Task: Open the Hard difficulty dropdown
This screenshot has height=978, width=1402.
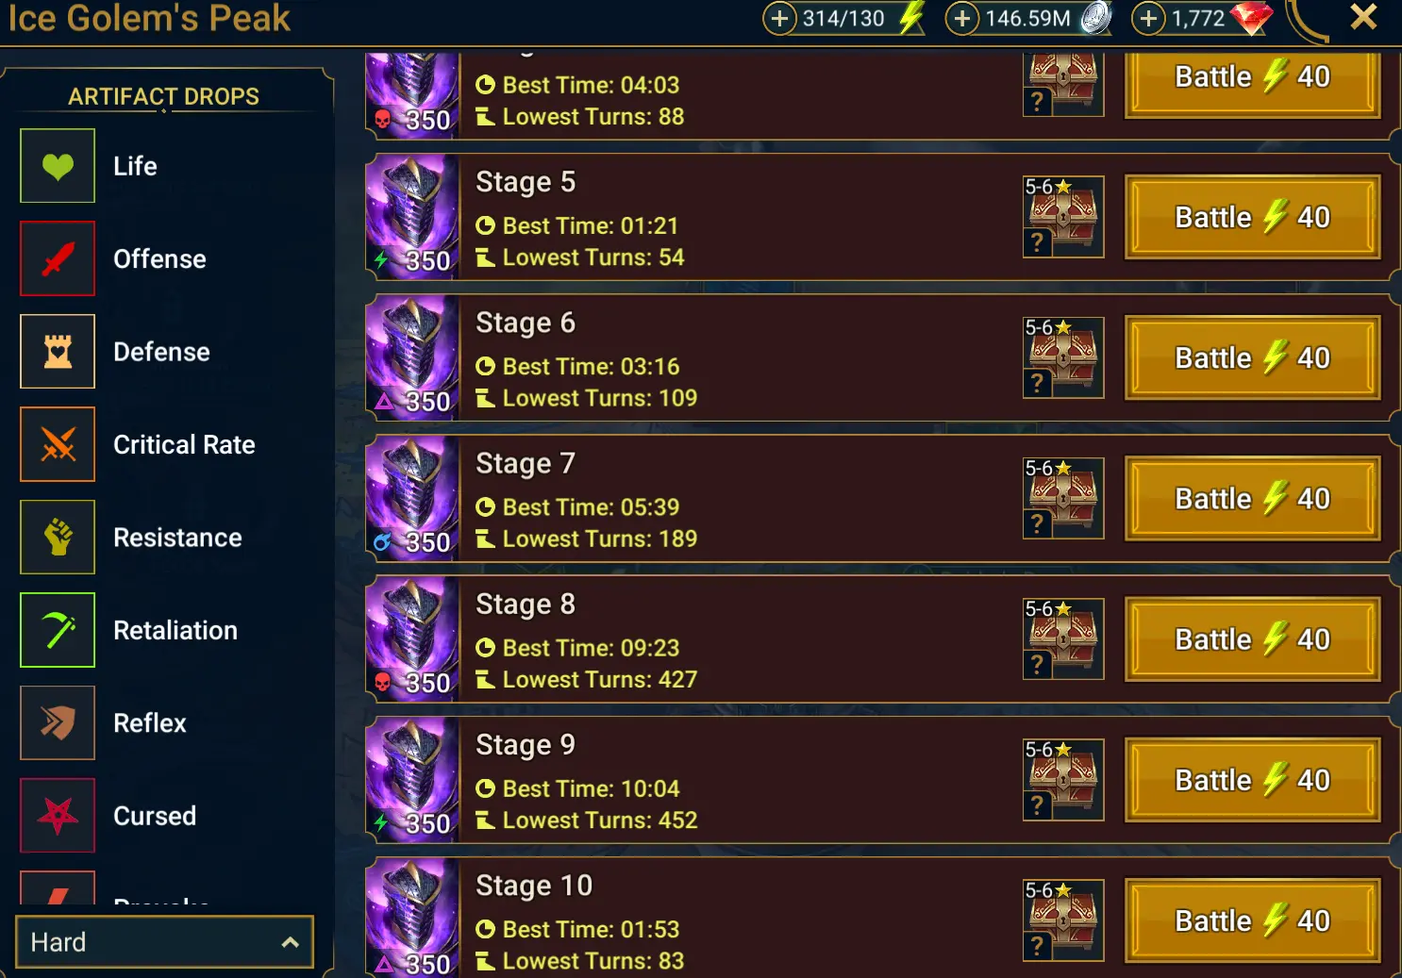Action: tap(164, 941)
